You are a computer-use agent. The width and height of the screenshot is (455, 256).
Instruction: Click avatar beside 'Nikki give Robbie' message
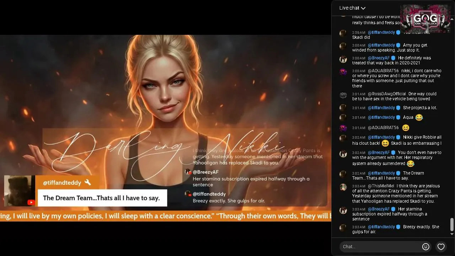[343, 138]
